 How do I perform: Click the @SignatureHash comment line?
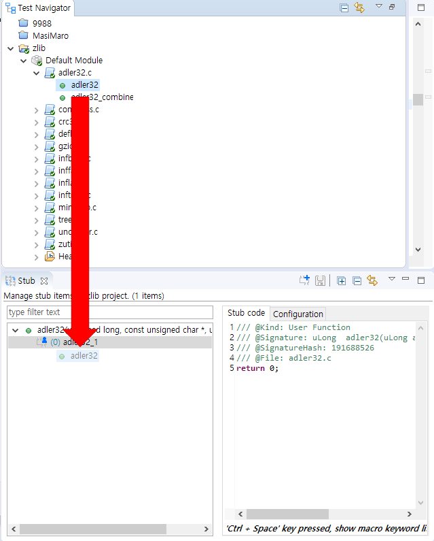305,348
